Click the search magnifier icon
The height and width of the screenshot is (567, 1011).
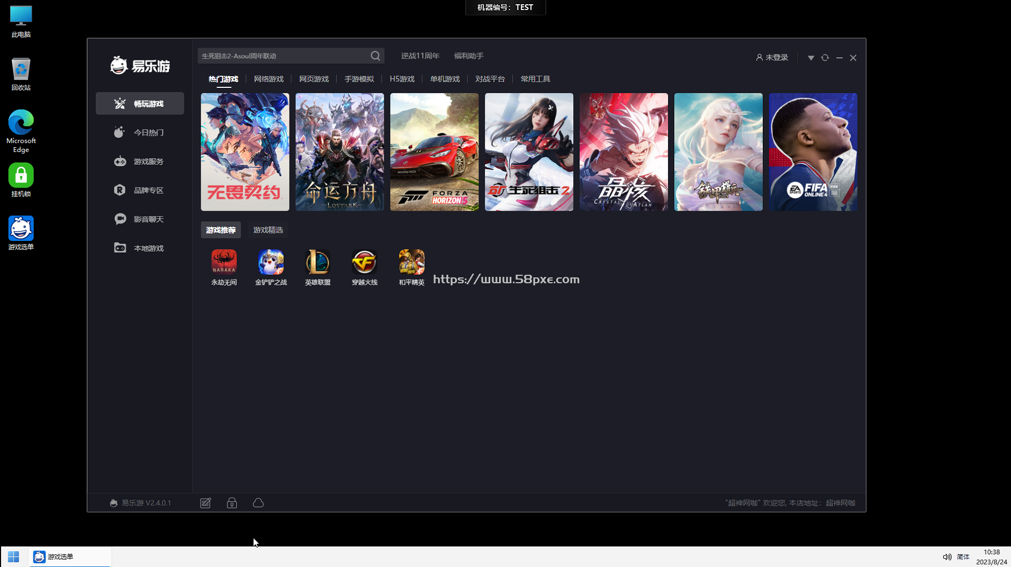pos(375,56)
